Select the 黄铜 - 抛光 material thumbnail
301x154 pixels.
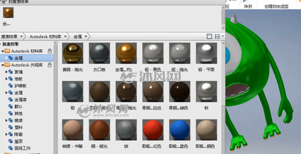click(73, 53)
